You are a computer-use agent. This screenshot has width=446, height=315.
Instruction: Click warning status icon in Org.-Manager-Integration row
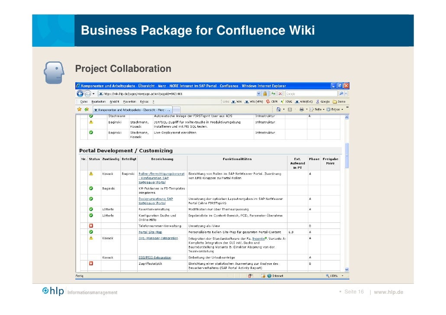(x=91, y=238)
